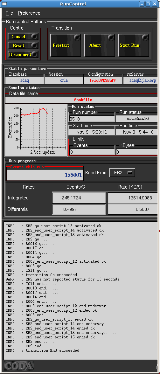Click the CODA logo icon
160x374 pixels.
(19, 366)
